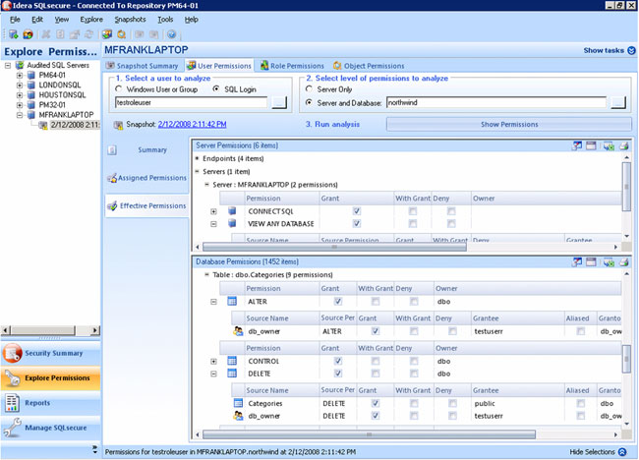Screen dimensions: 639x460
Task: Click the two-users login toolbar icon
Action: click(28, 34)
